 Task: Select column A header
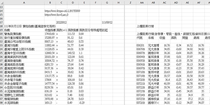(24, 2)
